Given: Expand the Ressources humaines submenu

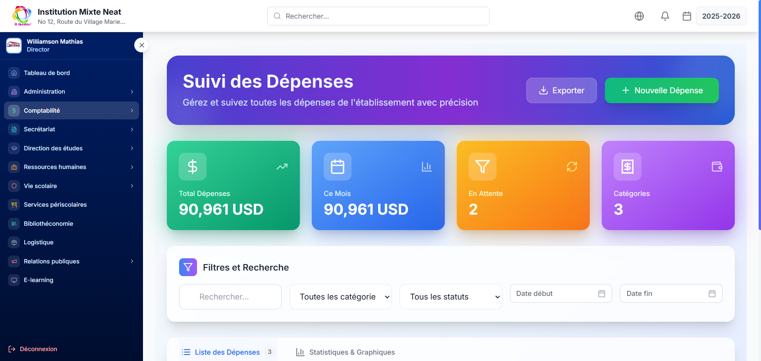Looking at the screenshot, I should coord(71,167).
